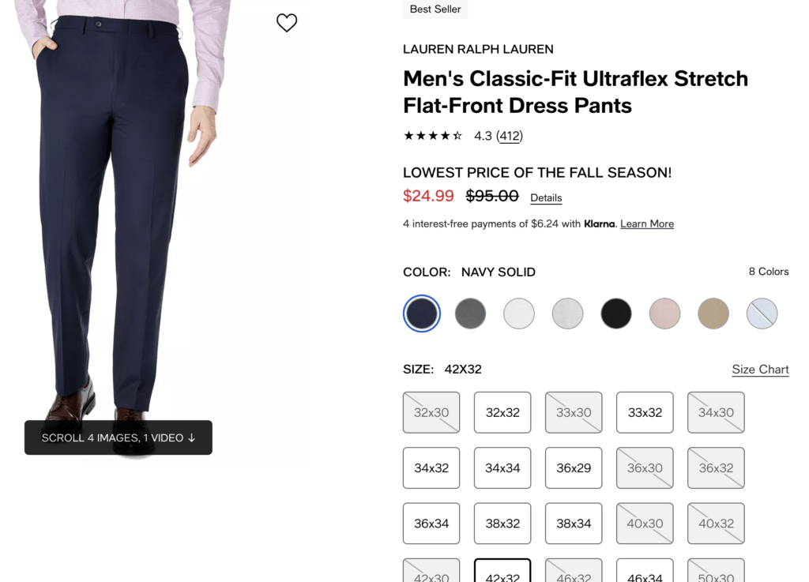This screenshot has height=582, width=809.
Task: Select size 34x34
Action: click(x=502, y=468)
